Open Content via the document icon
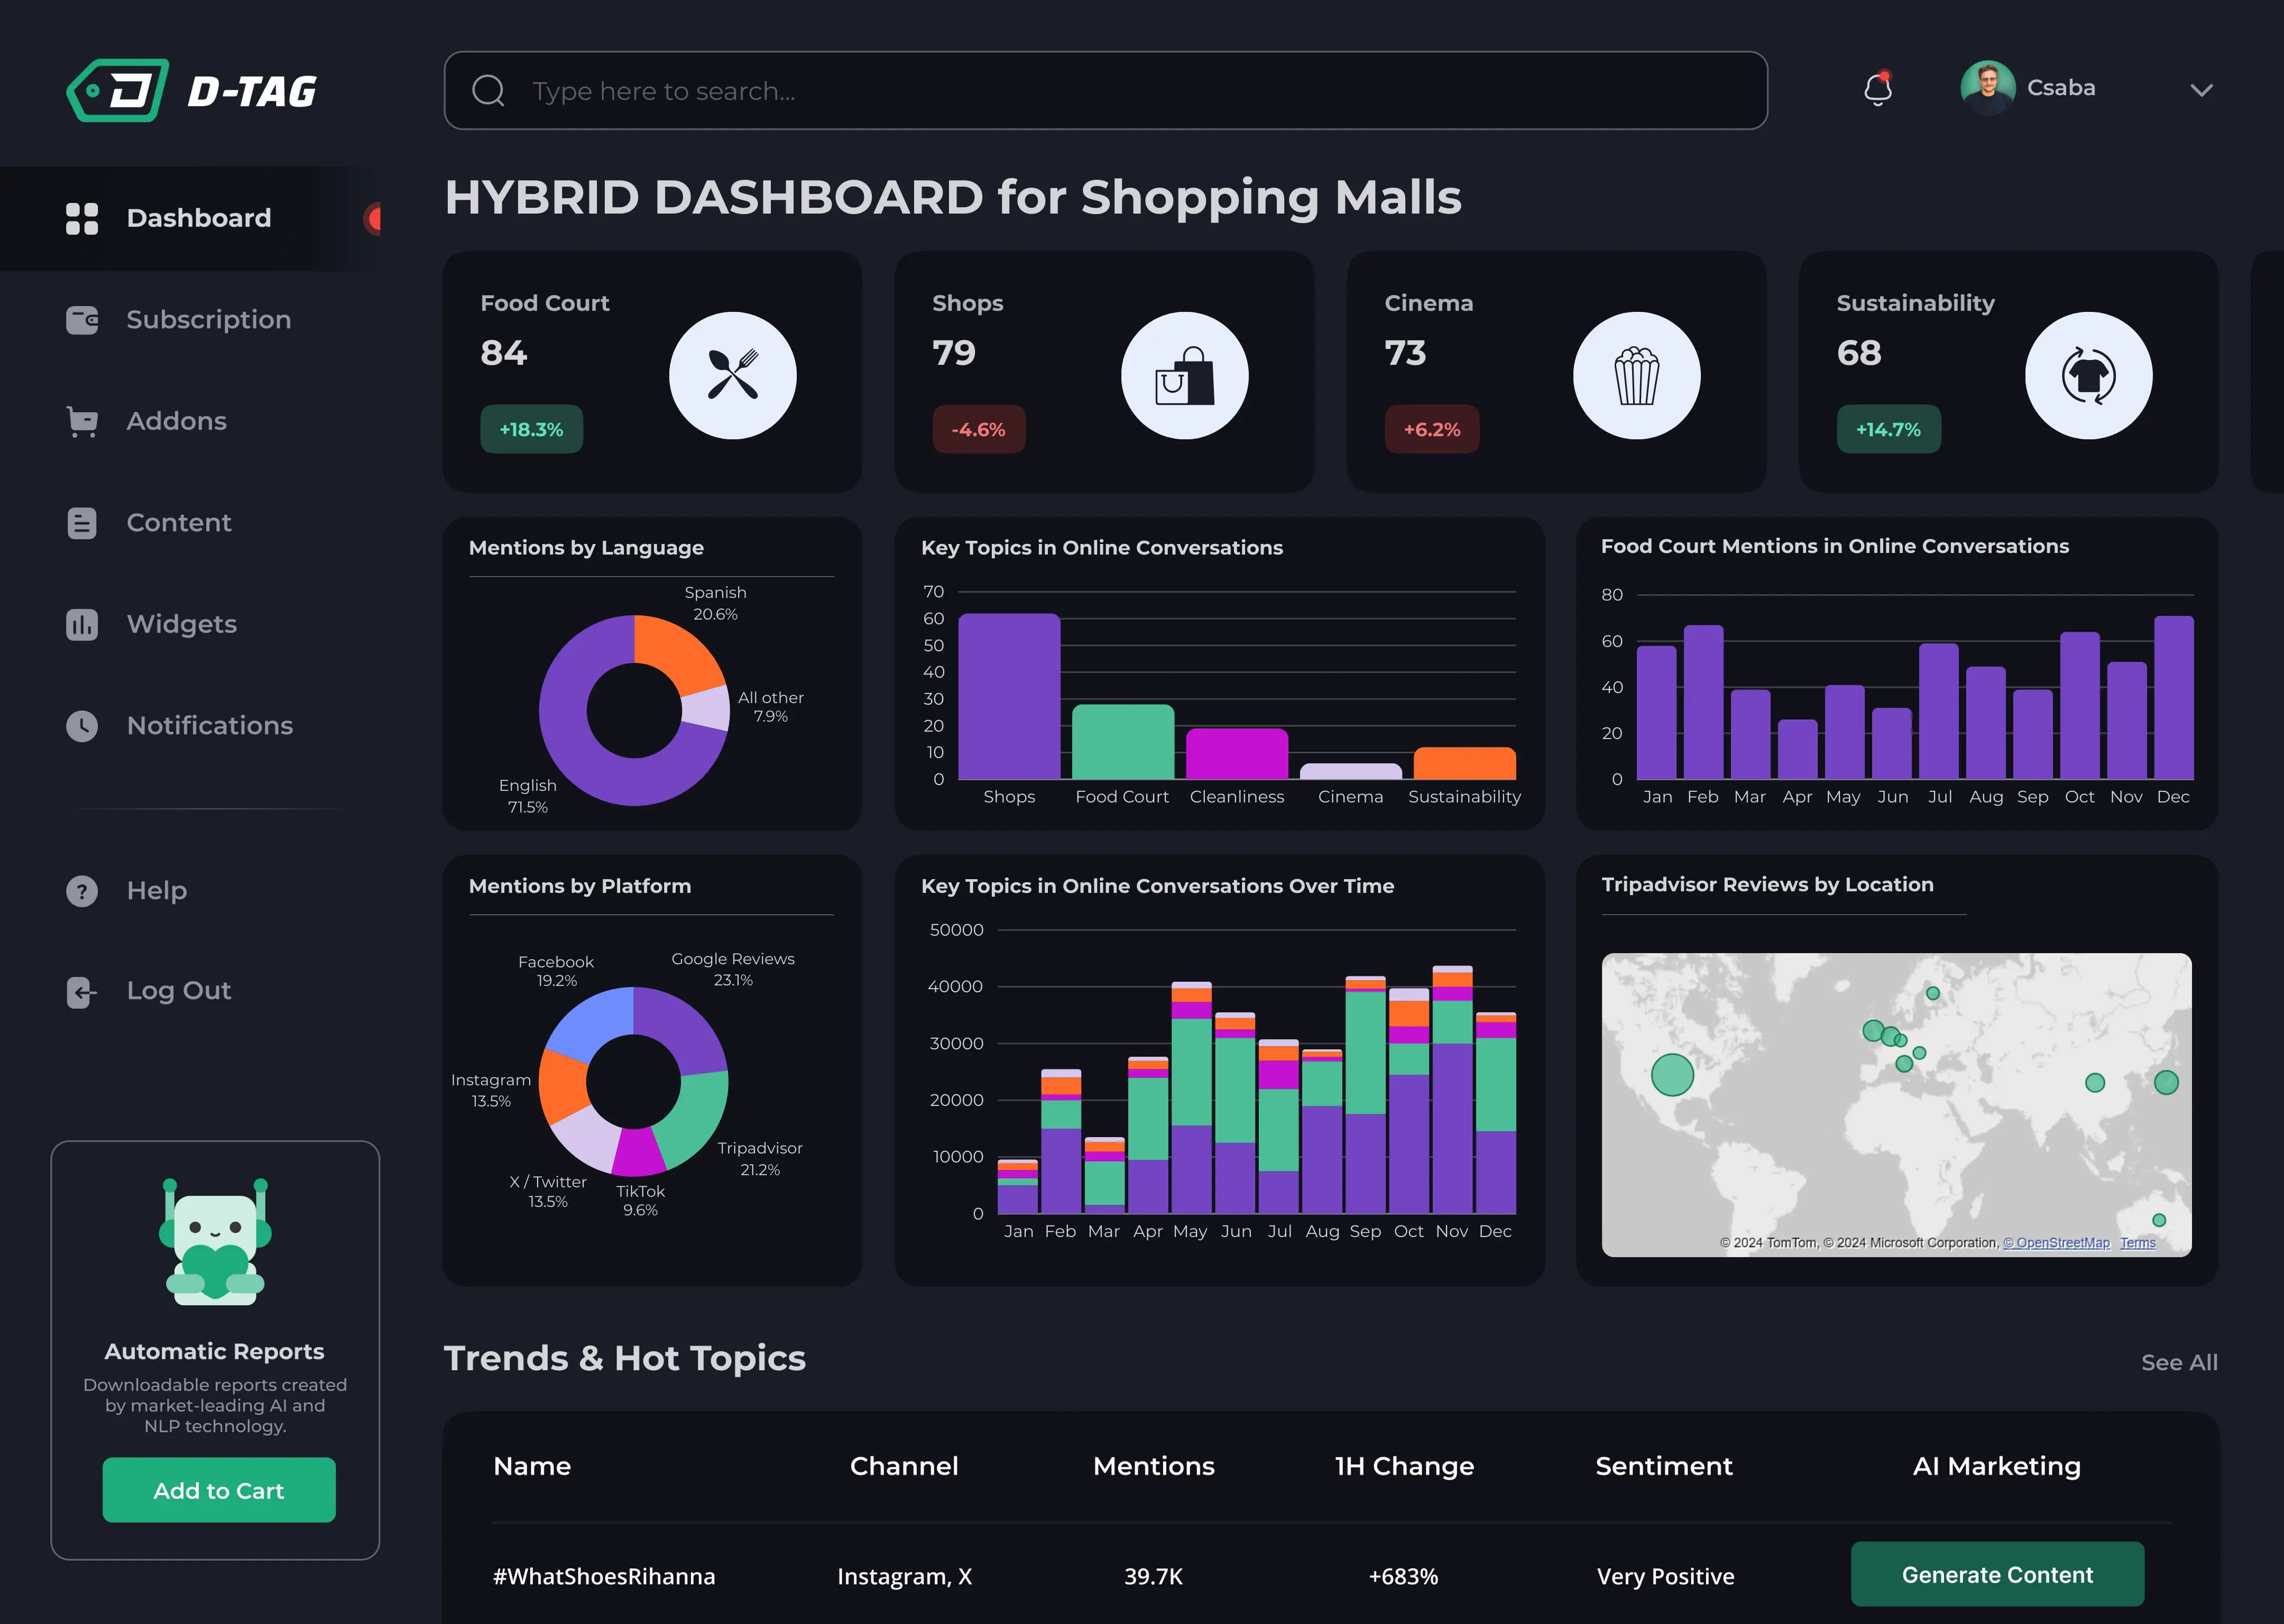 pyautogui.click(x=81, y=522)
